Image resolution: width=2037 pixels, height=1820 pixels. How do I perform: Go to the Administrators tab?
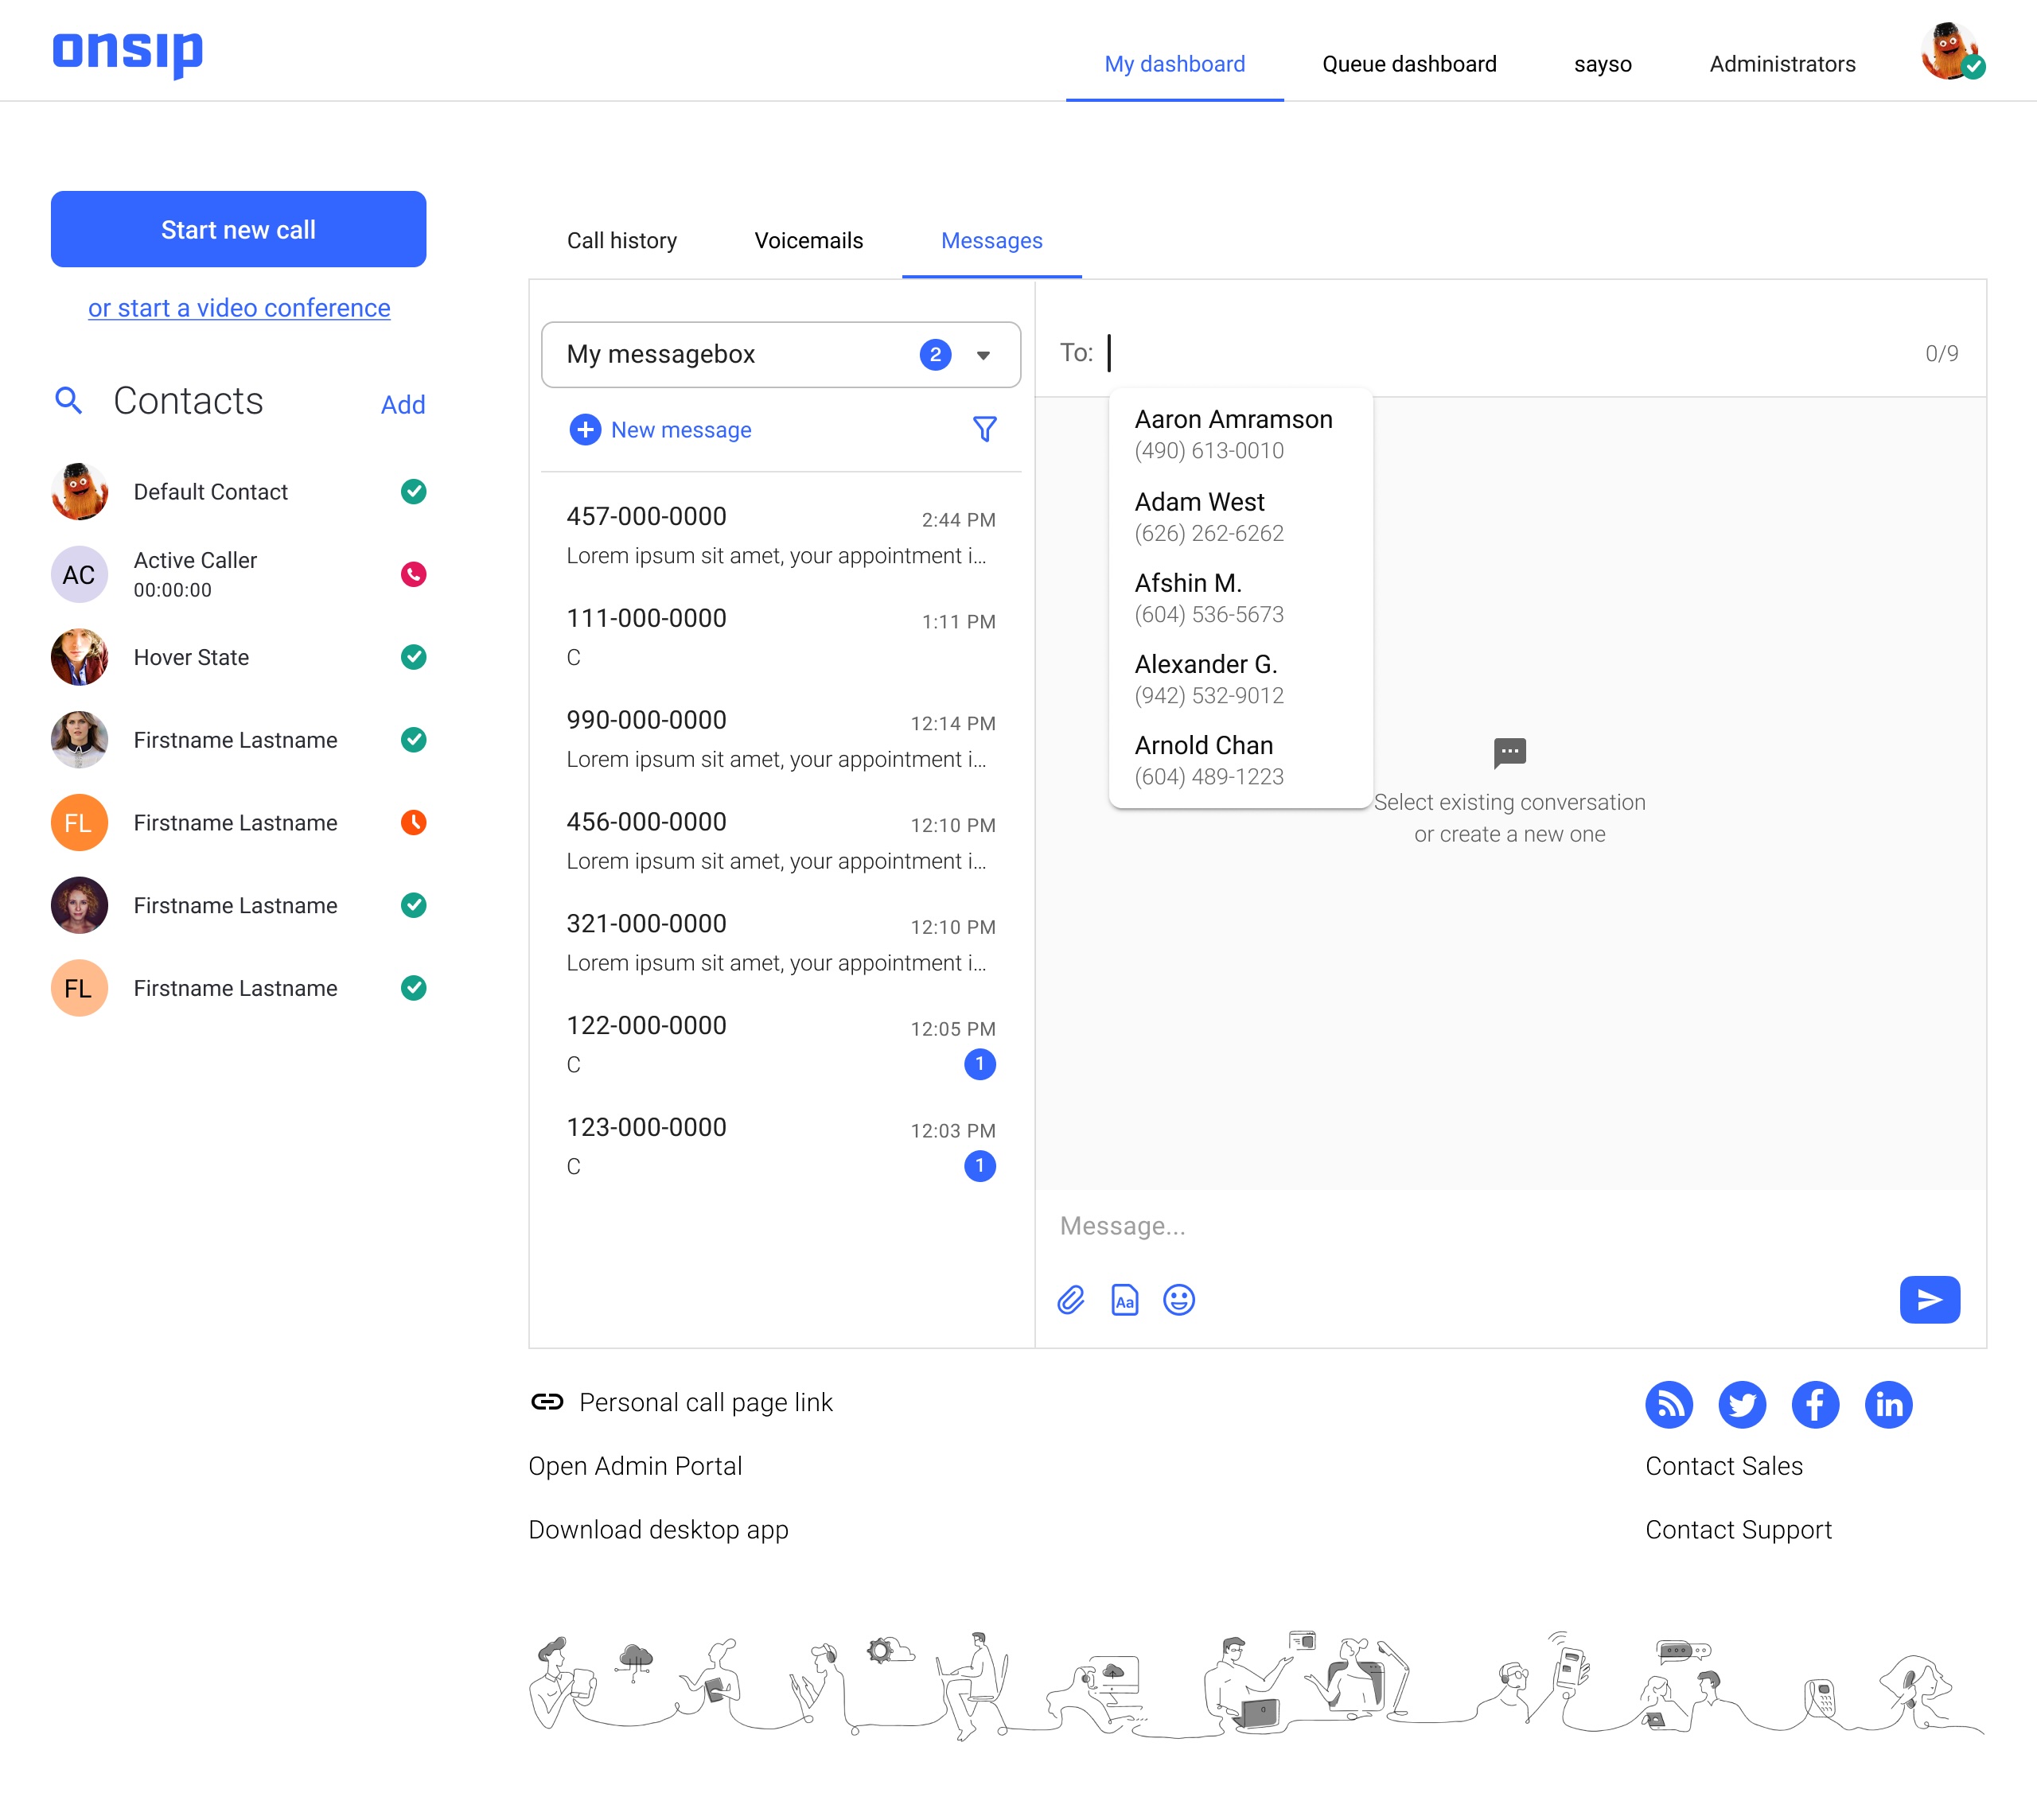[1782, 64]
